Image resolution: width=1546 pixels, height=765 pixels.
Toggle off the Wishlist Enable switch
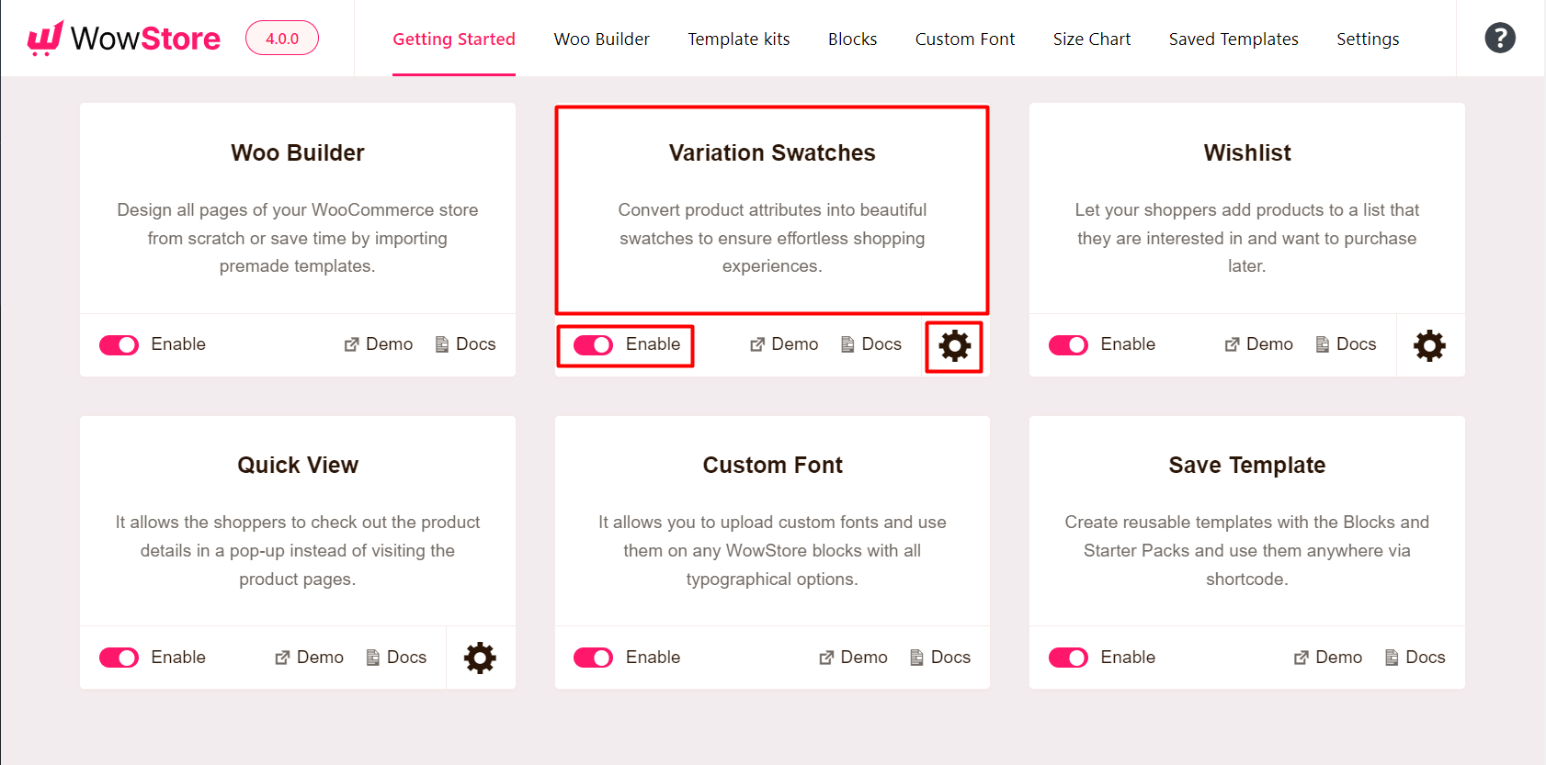(1067, 344)
